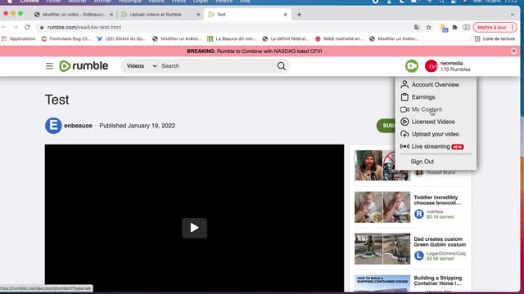
Task: Open the Green Goblin costume thumbnail
Action: tap(382, 248)
